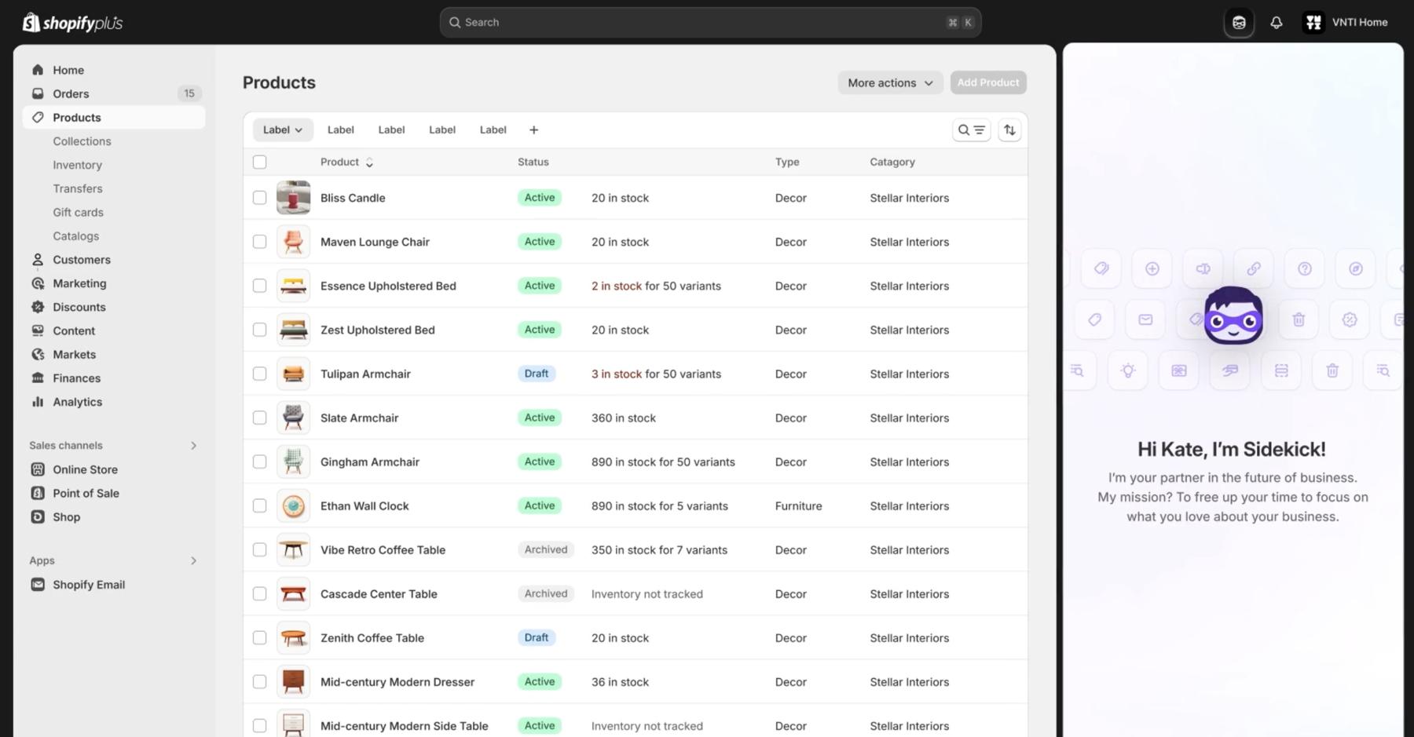Sort by Product column arrows

[x=369, y=162]
